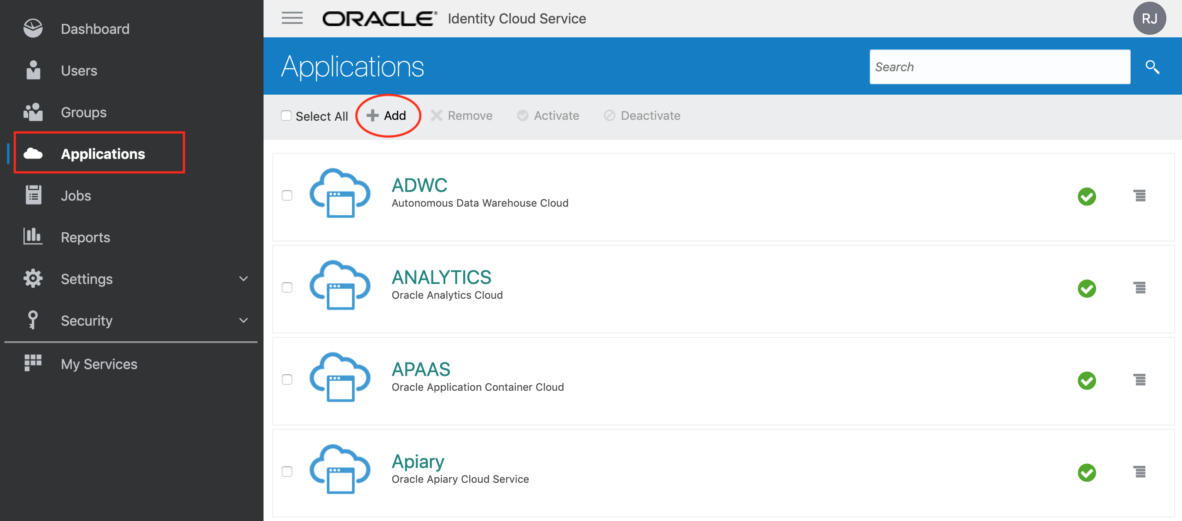
Task: Open the APAAS application link
Action: pos(421,369)
